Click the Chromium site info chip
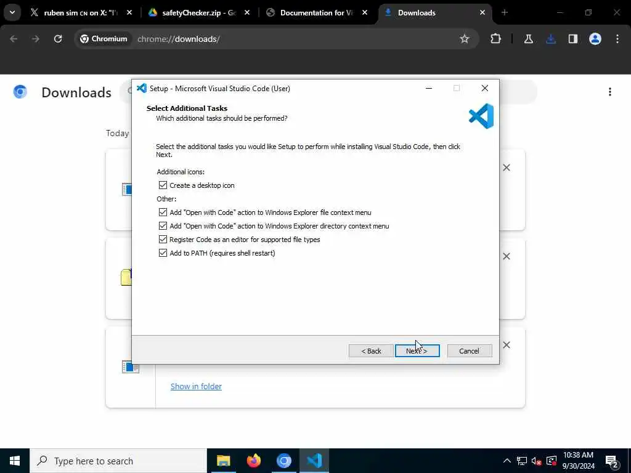Image resolution: width=631 pixels, height=473 pixels. click(104, 39)
